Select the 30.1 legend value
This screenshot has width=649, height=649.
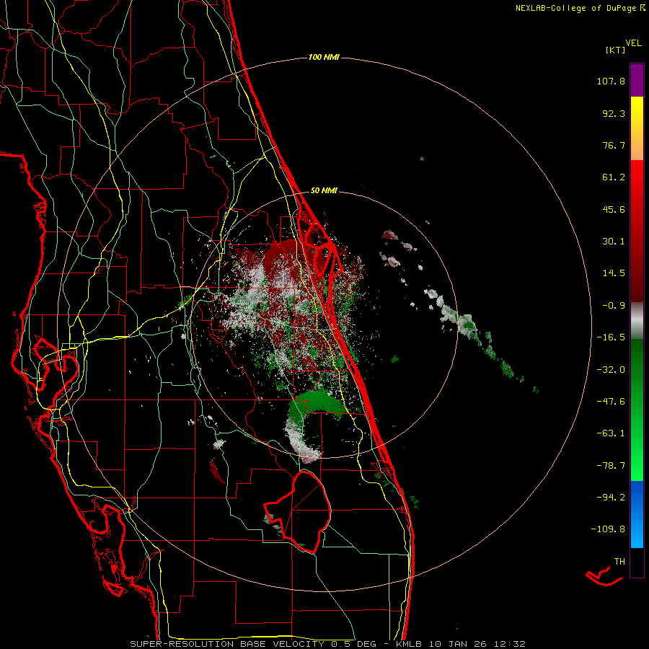[614, 242]
